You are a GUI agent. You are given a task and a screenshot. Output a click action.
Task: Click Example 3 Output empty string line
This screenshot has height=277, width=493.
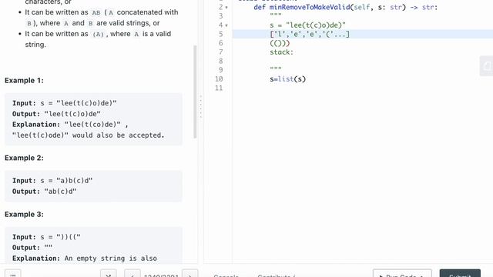tap(32, 248)
